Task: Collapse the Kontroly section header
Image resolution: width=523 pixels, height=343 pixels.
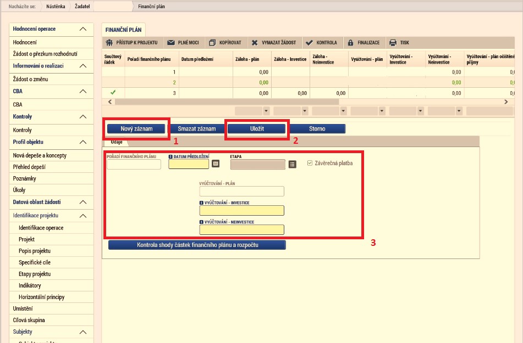Action: [x=83, y=116]
